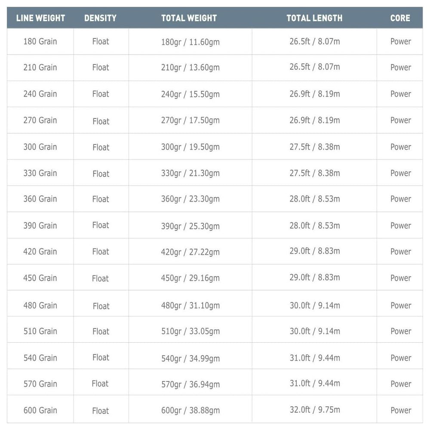430x430 pixels.
Task: Click Float density in the 390 Grain row
Action: [x=101, y=225]
